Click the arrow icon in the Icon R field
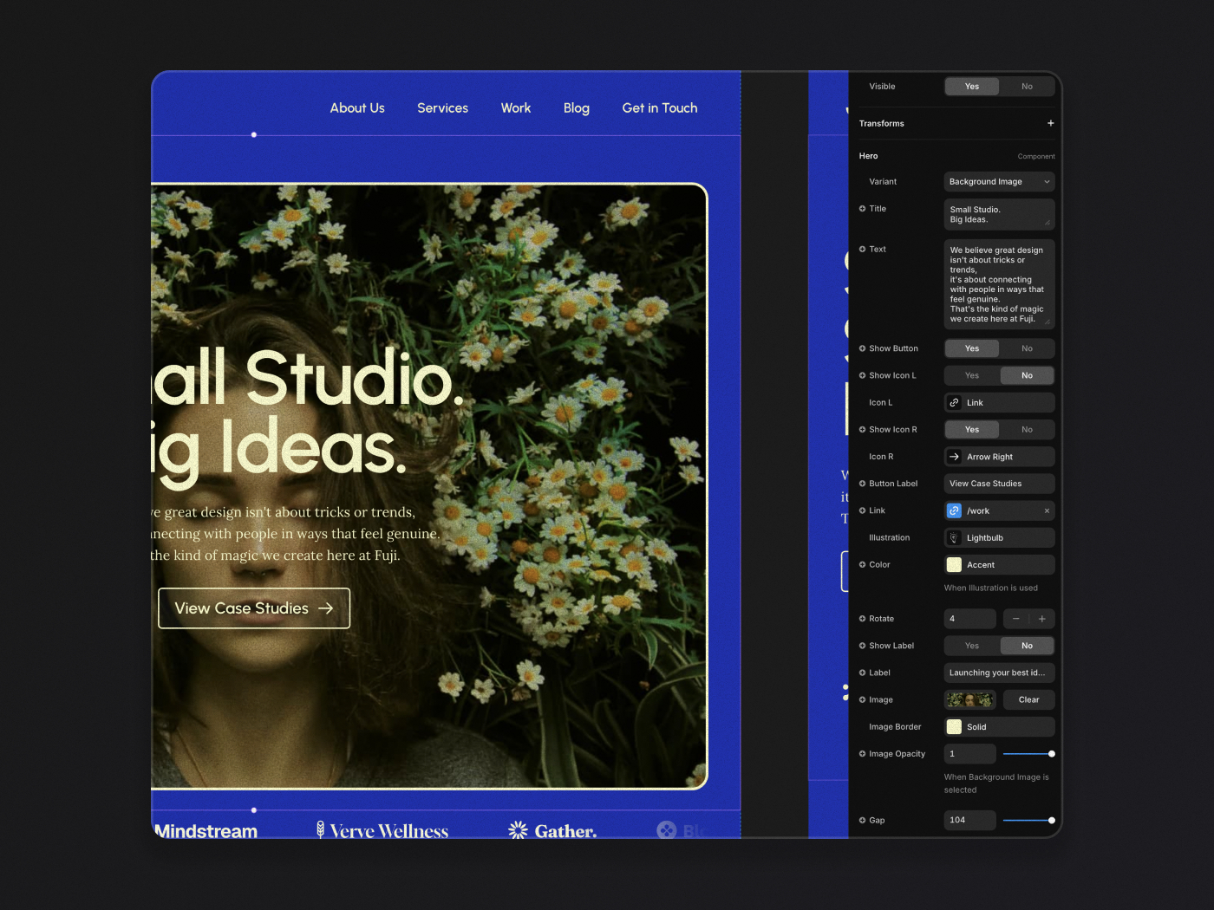 [x=954, y=457]
